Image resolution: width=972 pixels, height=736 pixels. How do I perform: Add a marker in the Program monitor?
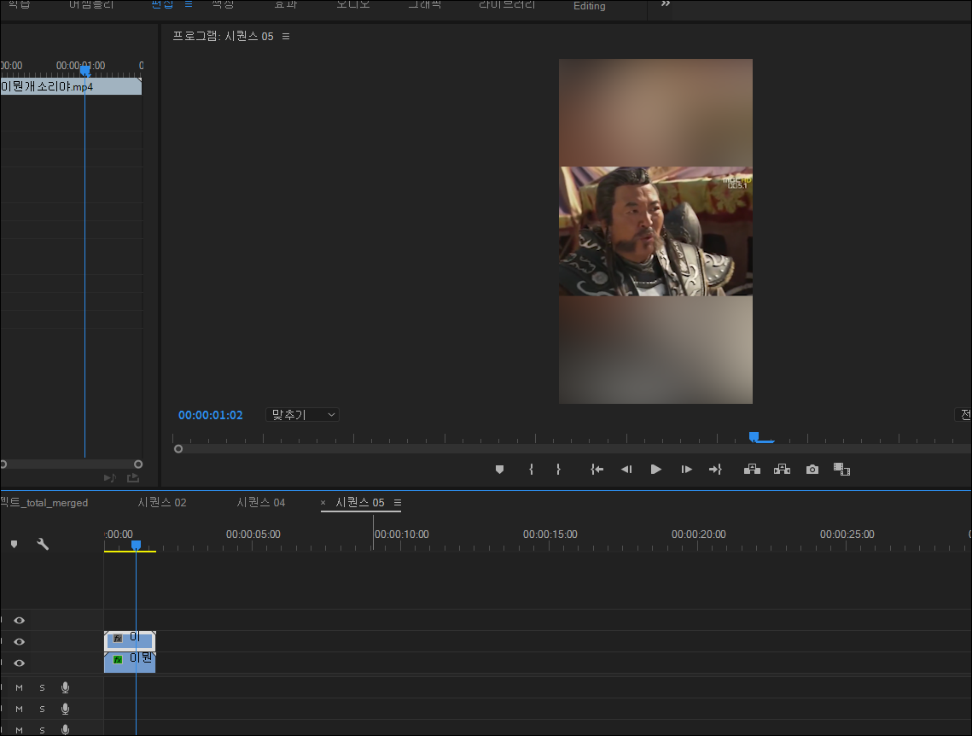click(499, 470)
